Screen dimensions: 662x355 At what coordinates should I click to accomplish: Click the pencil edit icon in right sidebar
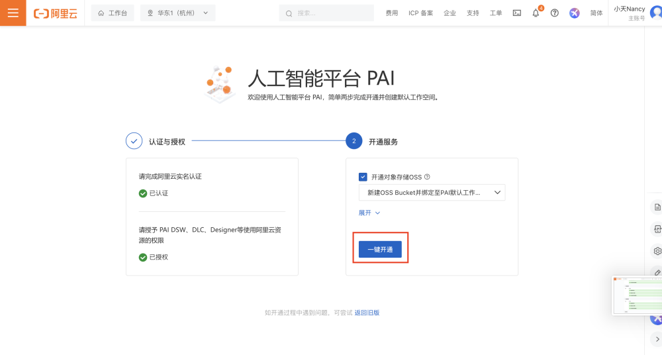pos(657,273)
